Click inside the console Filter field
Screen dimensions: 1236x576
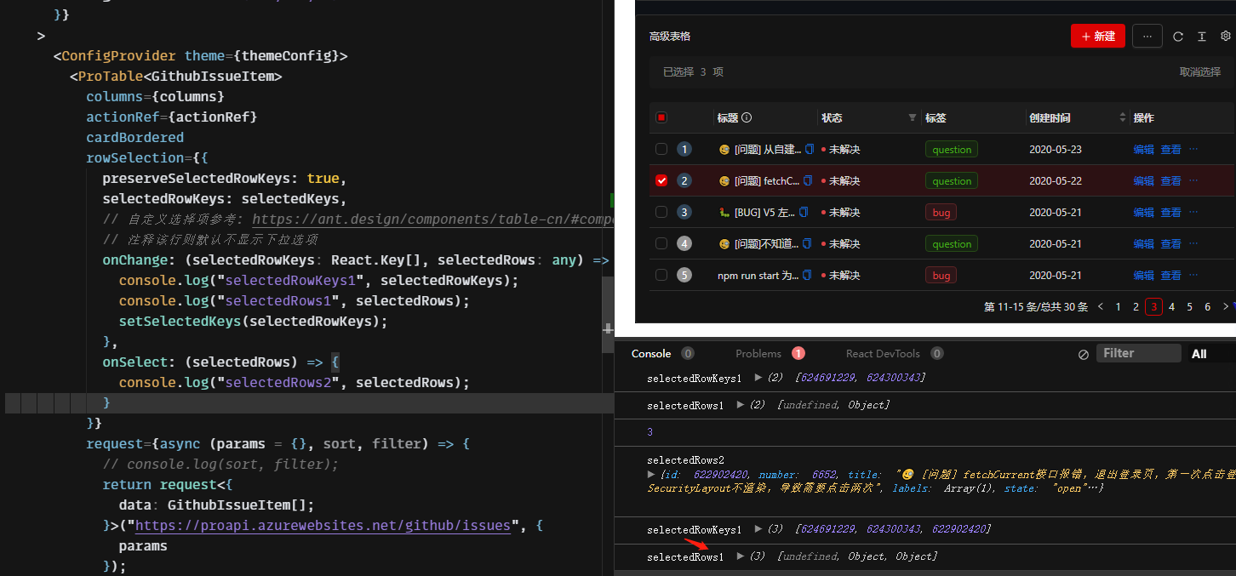point(1139,352)
